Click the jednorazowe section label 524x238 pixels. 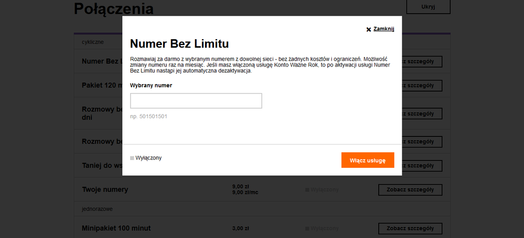click(98, 209)
